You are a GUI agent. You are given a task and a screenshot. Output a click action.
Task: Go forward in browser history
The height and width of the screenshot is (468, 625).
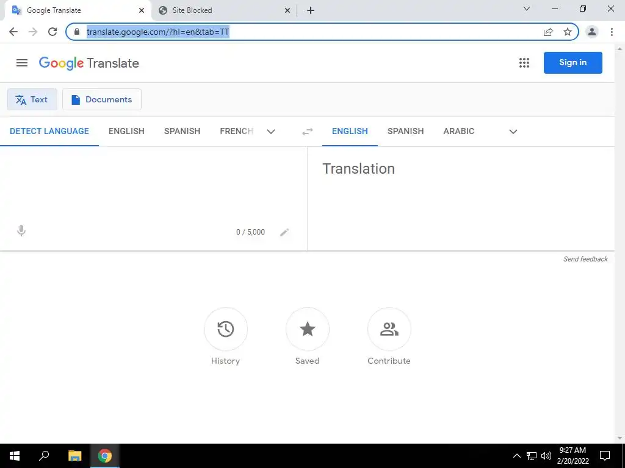click(x=33, y=32)
